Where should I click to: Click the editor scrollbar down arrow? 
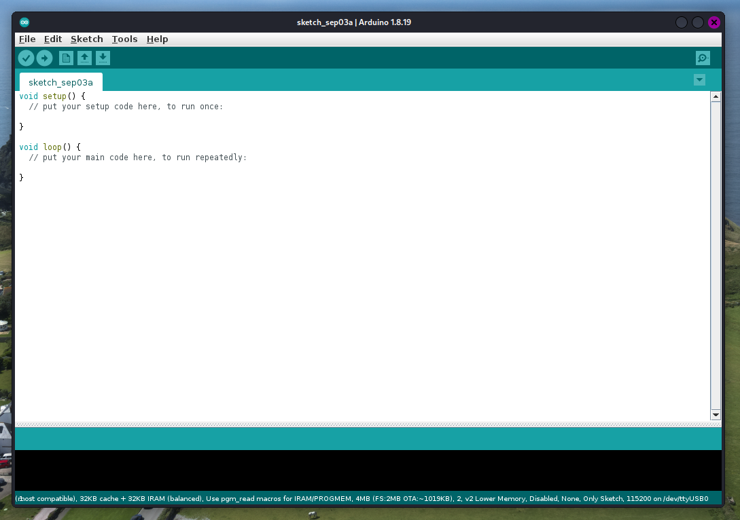tap(716, 415)
